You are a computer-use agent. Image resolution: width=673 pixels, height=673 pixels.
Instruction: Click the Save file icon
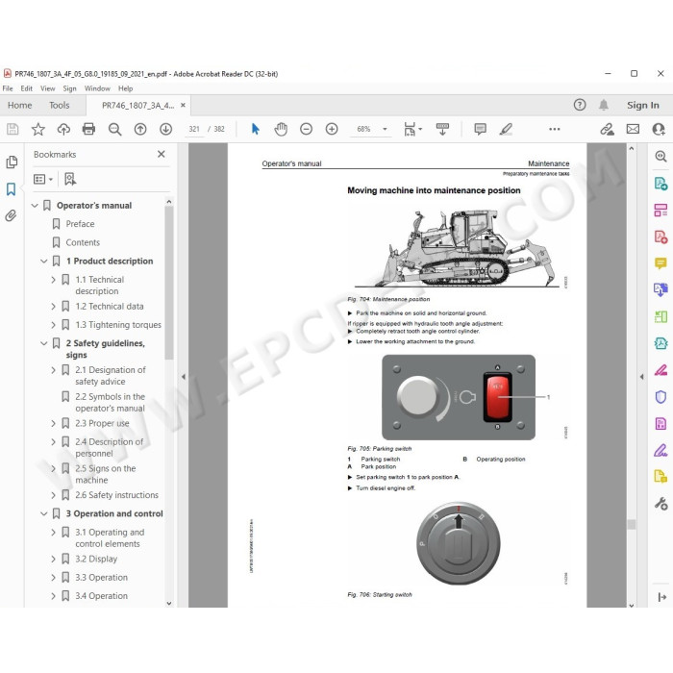click(12, 129)
